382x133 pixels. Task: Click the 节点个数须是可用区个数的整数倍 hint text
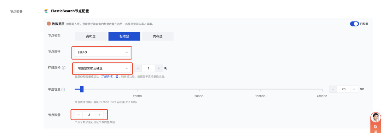point(95,122)
